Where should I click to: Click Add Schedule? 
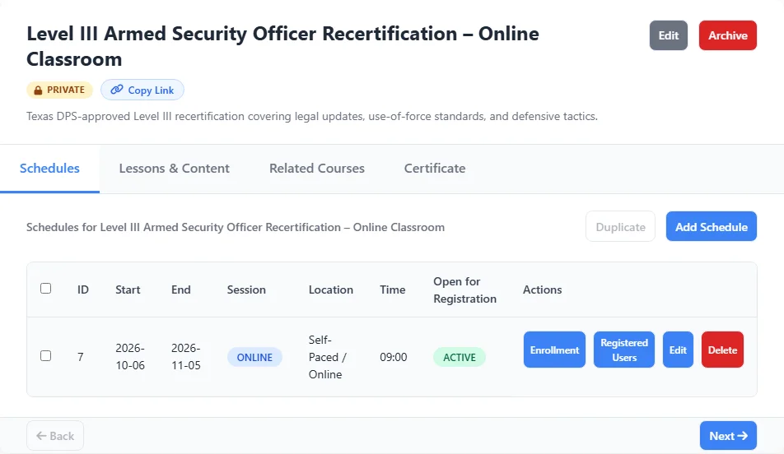click(711, 227)
